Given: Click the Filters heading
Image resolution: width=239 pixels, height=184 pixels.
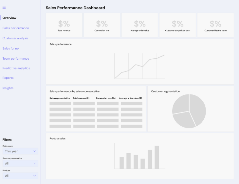Looking at the screenshot, I should [x=7, y=140].
